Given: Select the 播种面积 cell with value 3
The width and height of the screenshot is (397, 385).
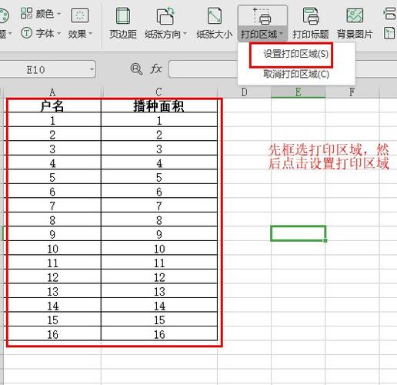Looking at the screenshot, I should [x=159, y=148].
